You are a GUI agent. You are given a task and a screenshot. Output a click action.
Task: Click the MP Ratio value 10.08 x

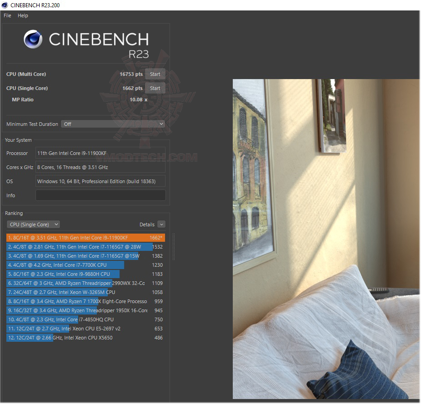(x=139, y=100)
